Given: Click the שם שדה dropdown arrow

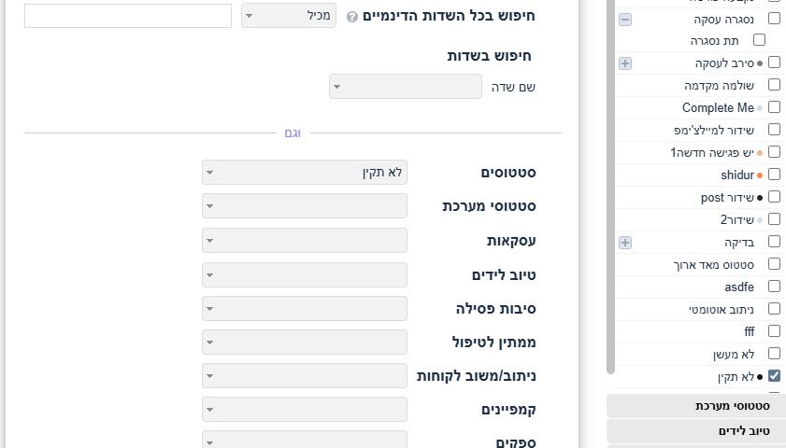Looking at the screenshot, I should [x=336, y=87].
